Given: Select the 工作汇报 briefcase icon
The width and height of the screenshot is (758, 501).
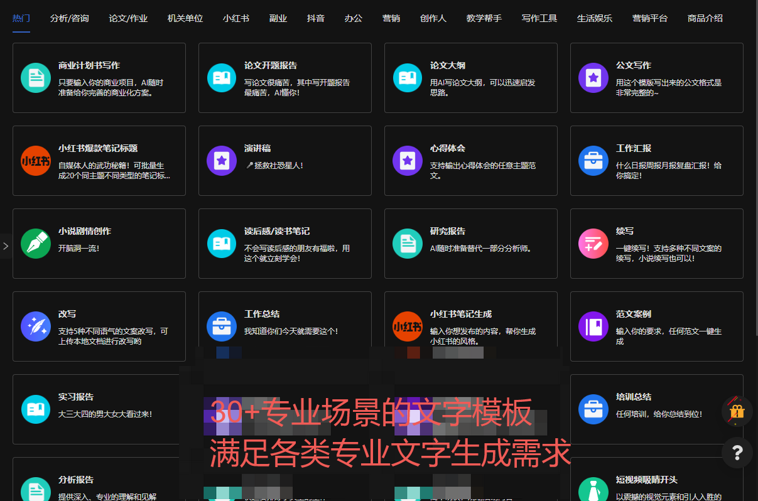Looking at the screenshot, I should click(x=593, y=161).
